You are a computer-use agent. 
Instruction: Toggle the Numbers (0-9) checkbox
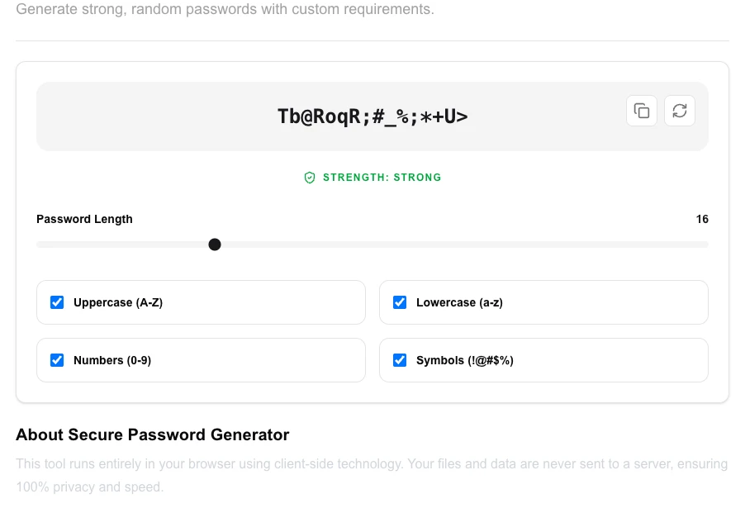tap(57, 360)
